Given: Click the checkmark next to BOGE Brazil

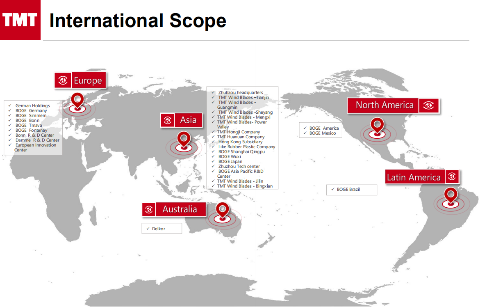Looking at the screenshot, I should point(332,189).
